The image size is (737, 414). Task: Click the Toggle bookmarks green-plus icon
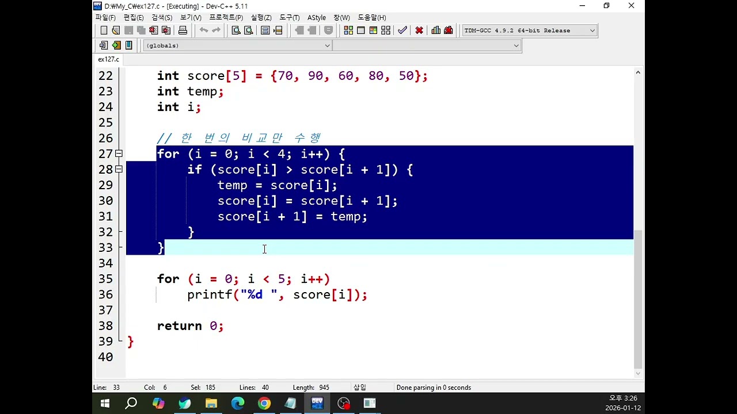(116, 45)
